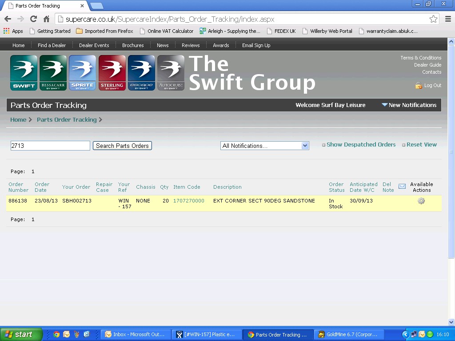The width and height of the screenshot is (455, 341).
Task: Open the All Notifications dropdown
Action: (x=265, y=146)
